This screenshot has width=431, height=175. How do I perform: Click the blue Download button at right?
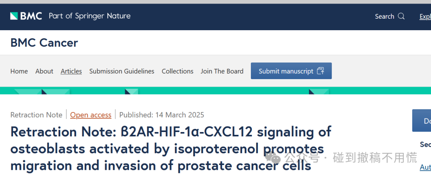coord(422,121)
